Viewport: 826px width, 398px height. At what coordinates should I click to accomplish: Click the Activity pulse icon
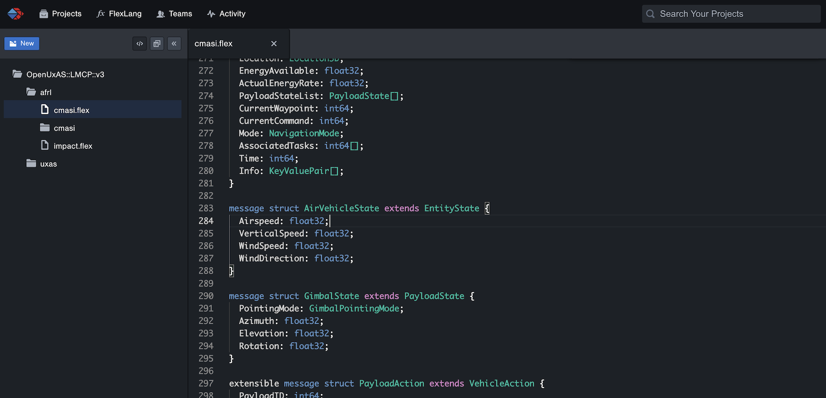coord(211,14)
